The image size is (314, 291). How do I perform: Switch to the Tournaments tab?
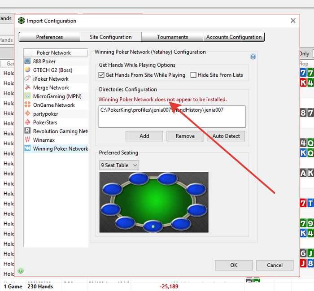(x=172, y=37)
